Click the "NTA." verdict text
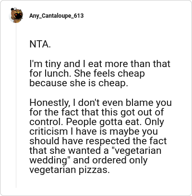Viewport: 192px width, 196px height. point(40,44)
